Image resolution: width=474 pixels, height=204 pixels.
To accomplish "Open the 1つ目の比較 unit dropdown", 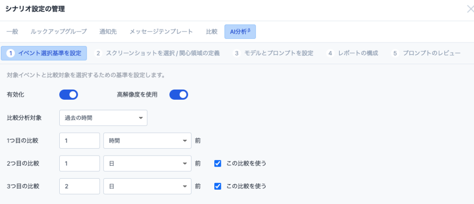I will pyautogui.click(x=147, y=140).
